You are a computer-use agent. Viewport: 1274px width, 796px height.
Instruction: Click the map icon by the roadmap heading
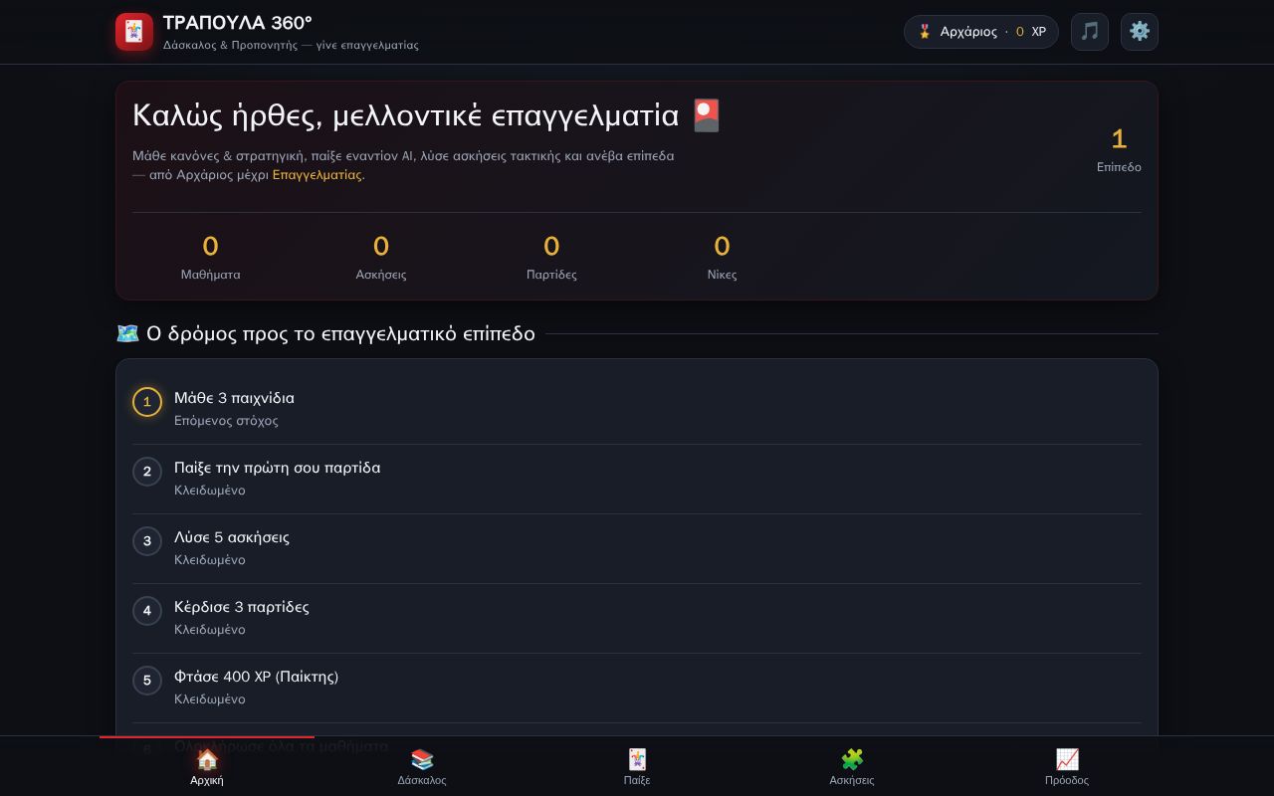point(127,333)
